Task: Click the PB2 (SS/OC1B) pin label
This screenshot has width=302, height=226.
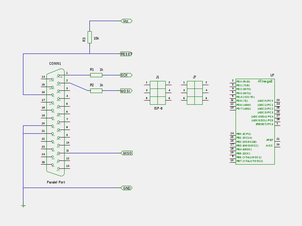Action: tap(247, 142)
